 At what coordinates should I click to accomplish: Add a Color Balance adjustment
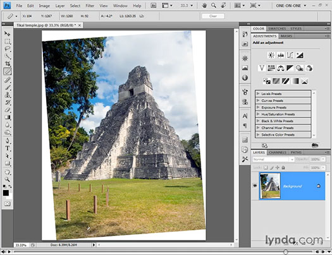click(281, 68)
